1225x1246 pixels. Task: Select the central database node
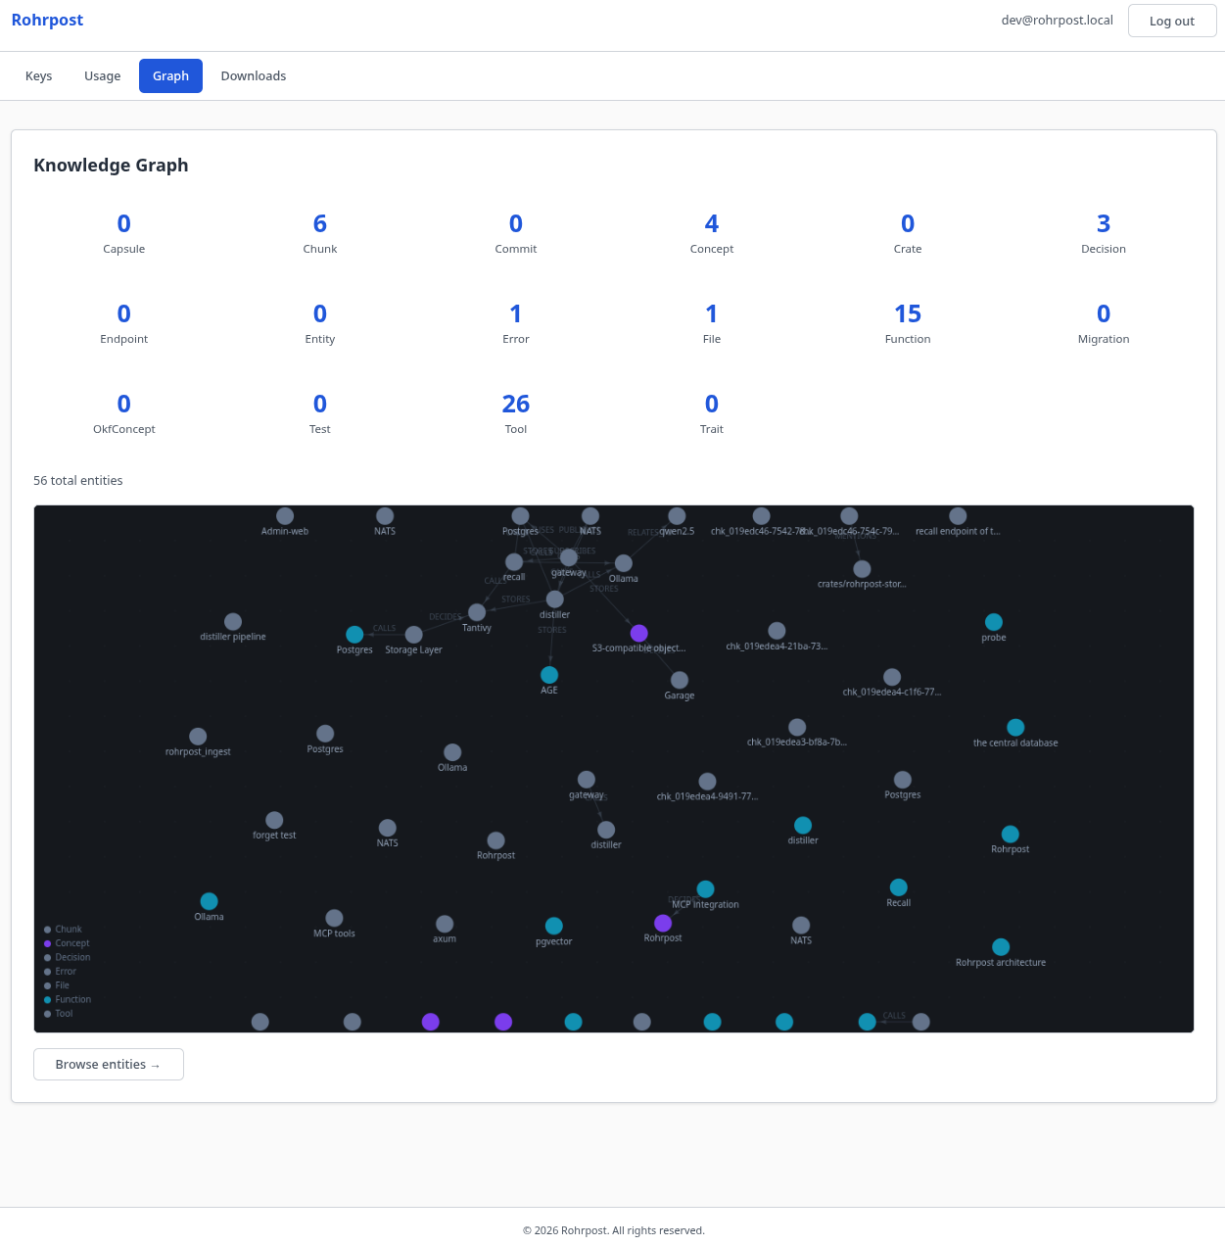pos(1015,728)
